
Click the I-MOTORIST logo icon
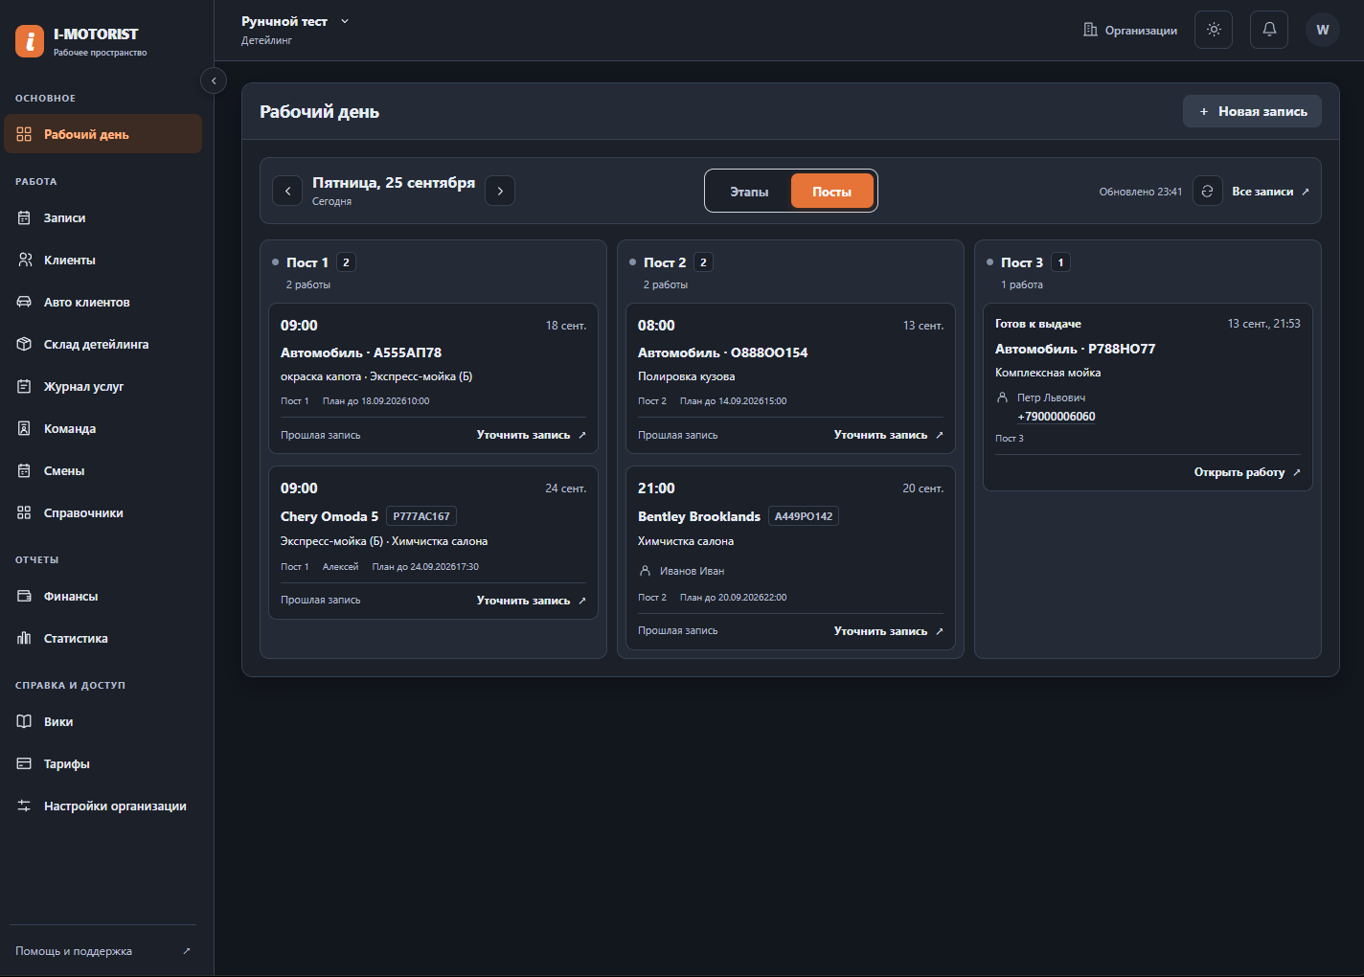tap(30, 41)
